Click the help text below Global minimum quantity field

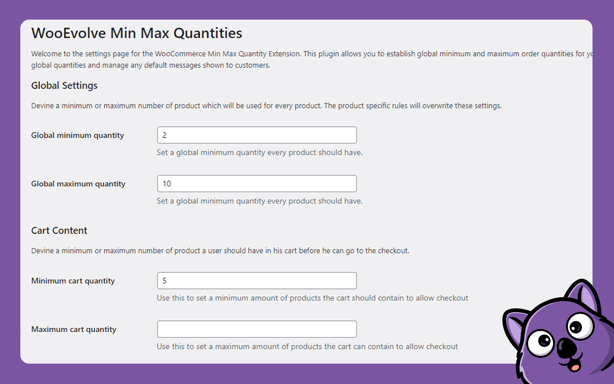pos(259,152)
